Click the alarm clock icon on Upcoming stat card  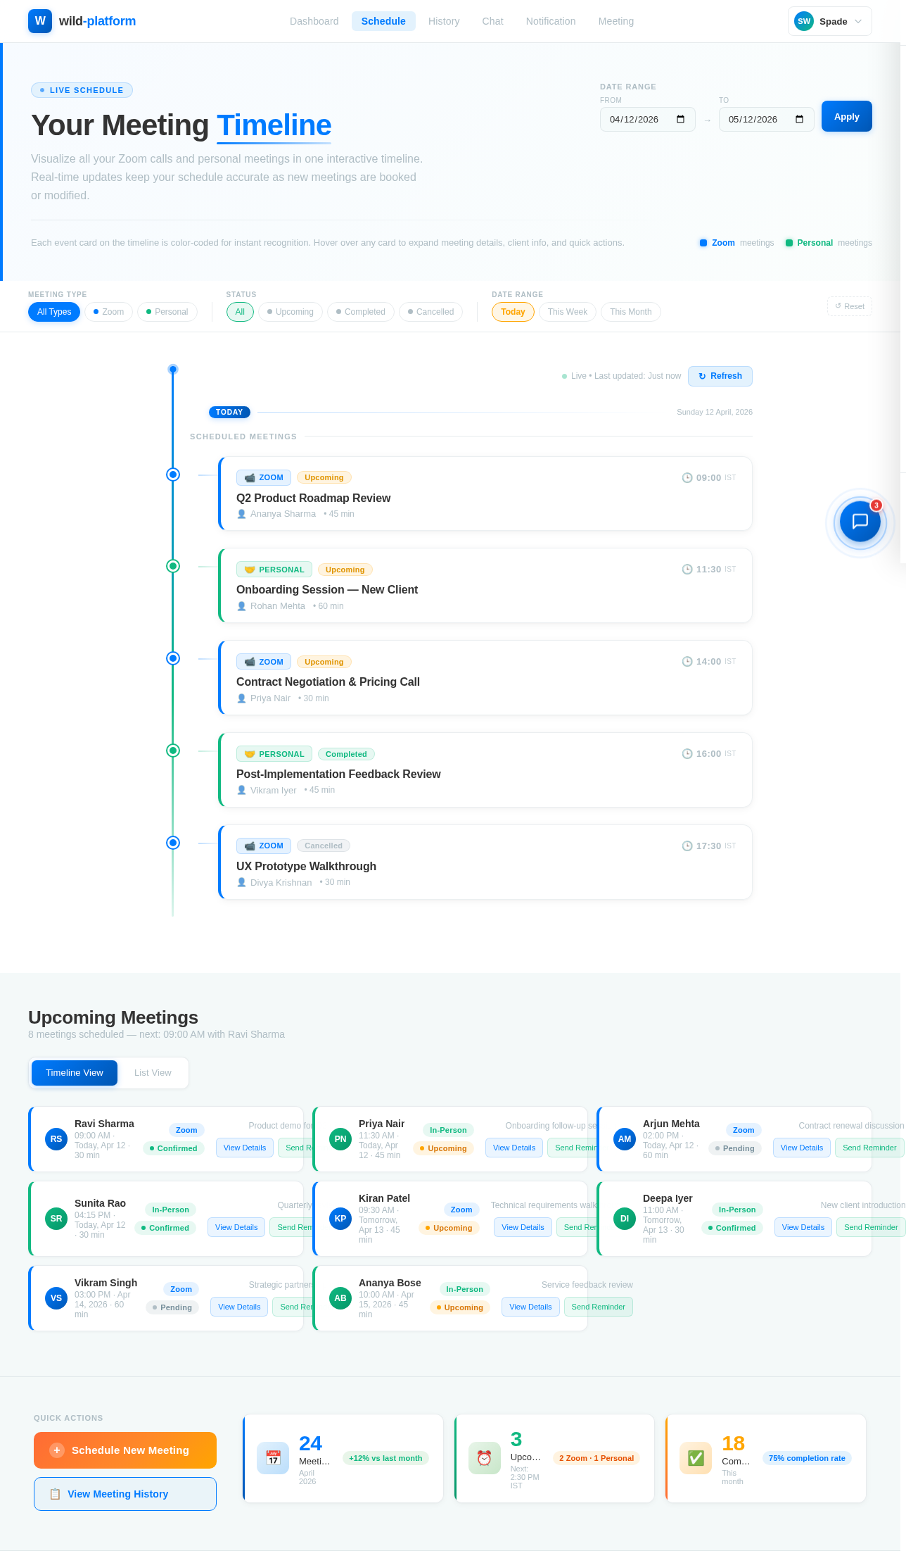point(485,1458)
